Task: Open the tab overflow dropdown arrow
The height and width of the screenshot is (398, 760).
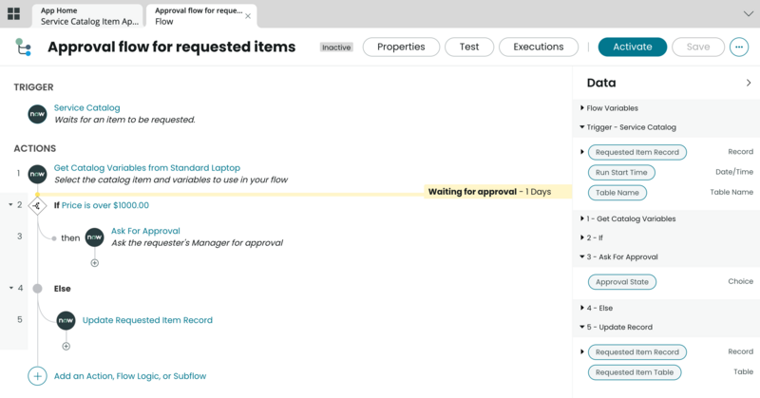Action: tap(749, 13)
